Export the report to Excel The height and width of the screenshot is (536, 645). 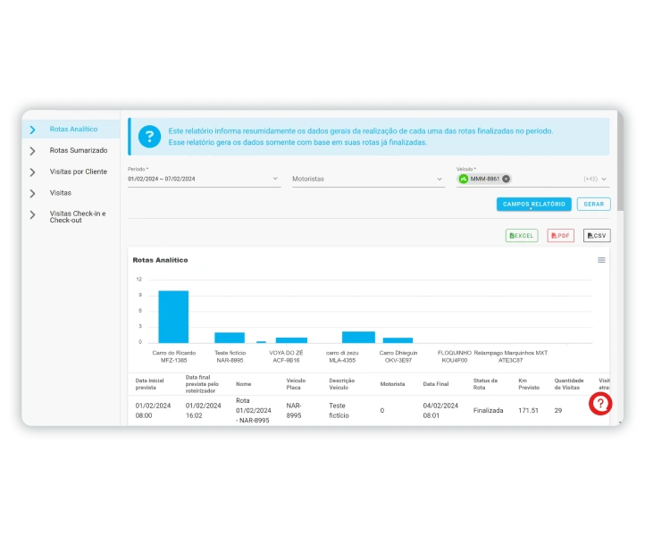coord(522,236)
